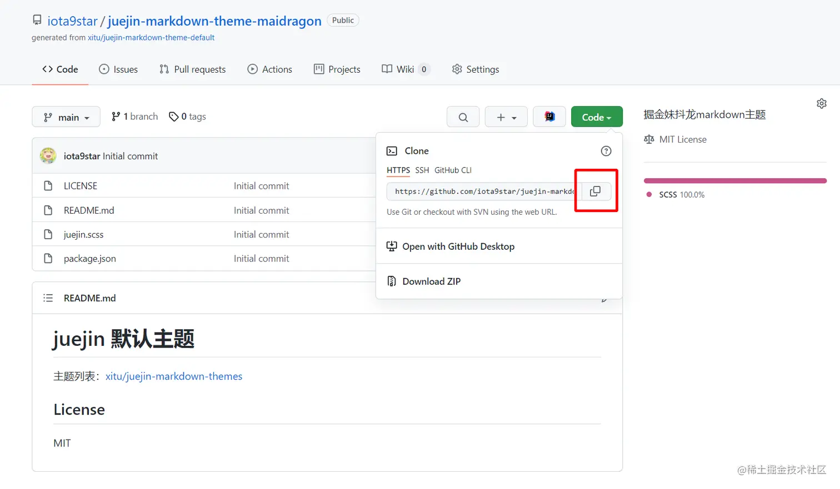Open the juejin-markdown-theme-maidragon repo link

click(x=214, y=21)
